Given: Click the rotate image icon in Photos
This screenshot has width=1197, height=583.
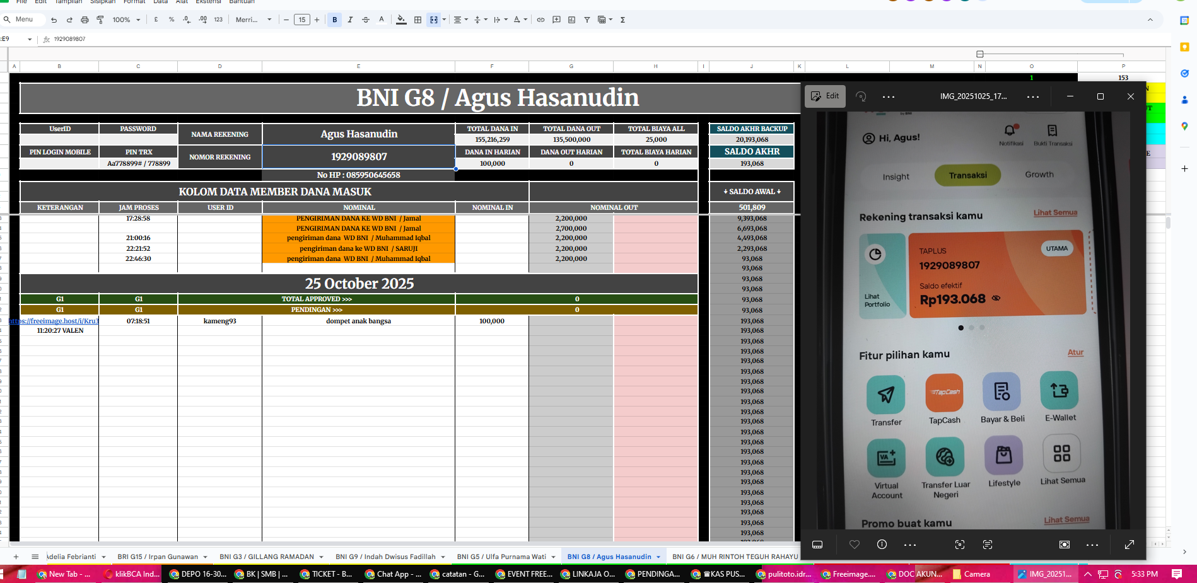Looking at the screenshot, I should (861, 96).
